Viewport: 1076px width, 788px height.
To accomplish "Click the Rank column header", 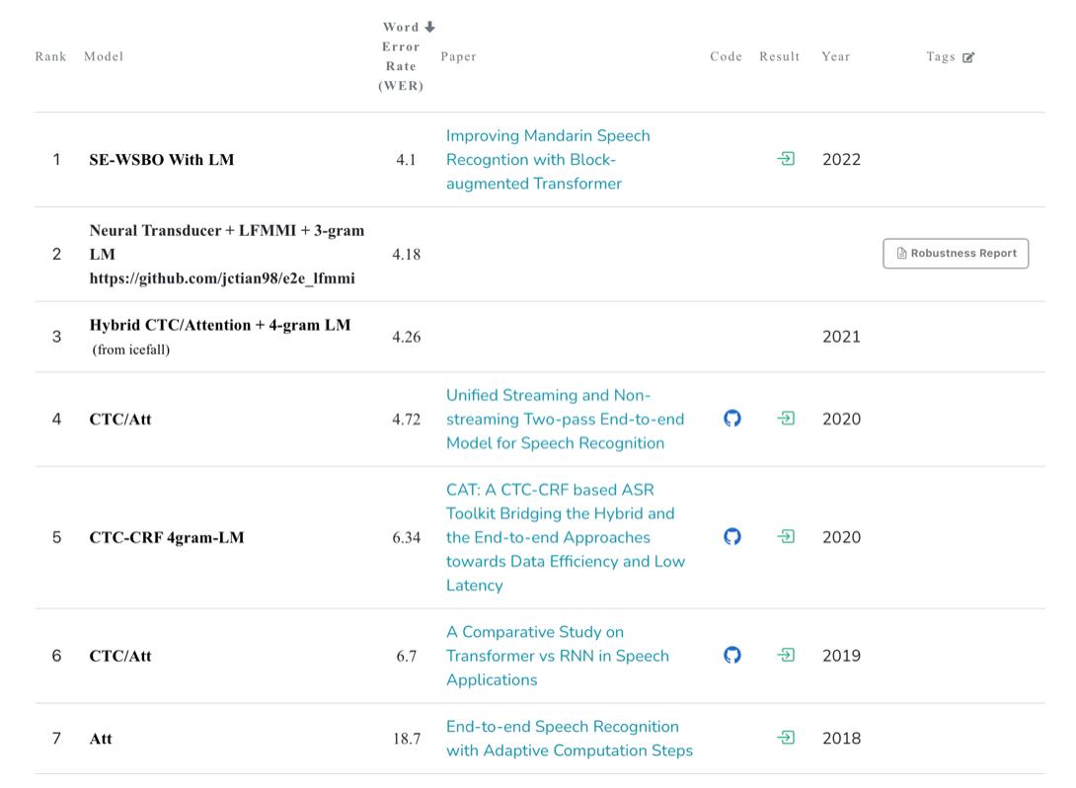I will pyautogui.click(x=50, y=56).
